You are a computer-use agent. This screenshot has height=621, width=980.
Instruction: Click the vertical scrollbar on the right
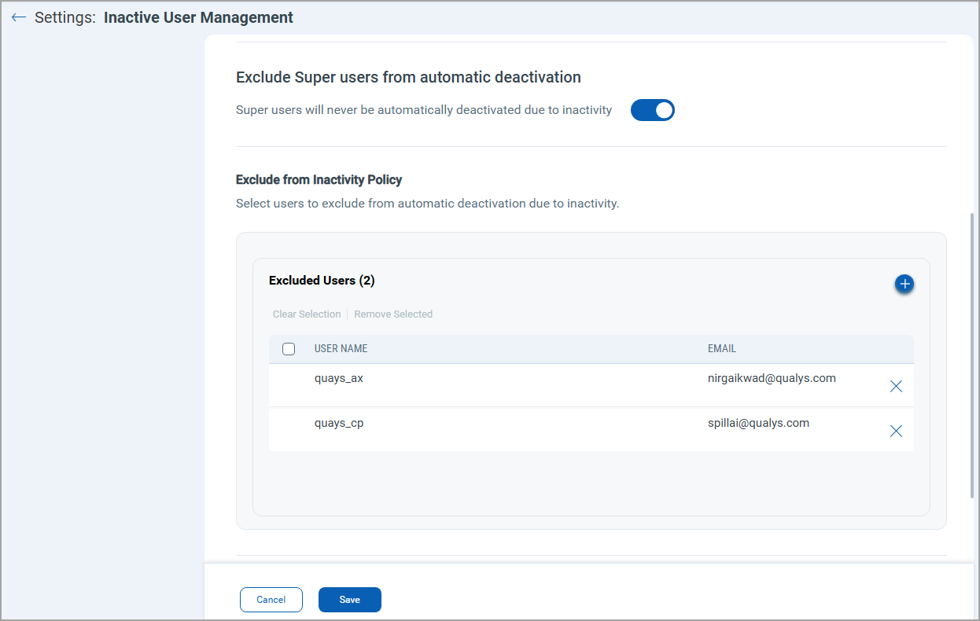point(973,355)
